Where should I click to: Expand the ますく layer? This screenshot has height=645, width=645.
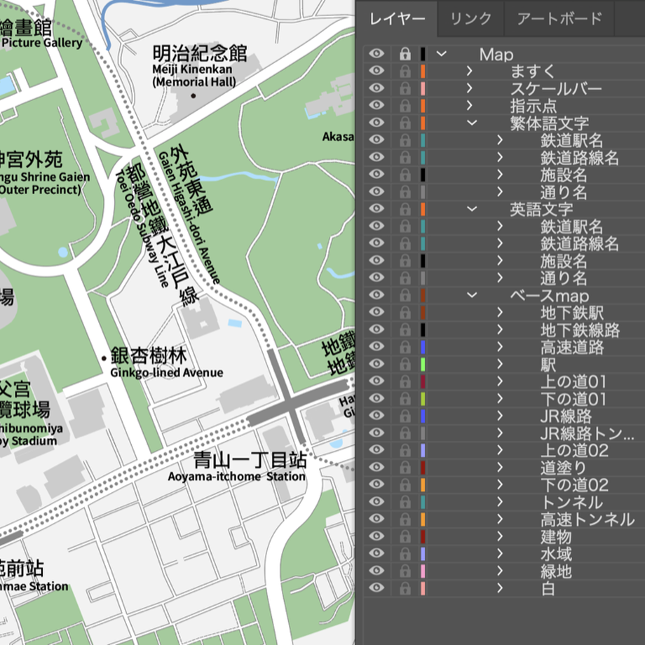tap(470, 72)
